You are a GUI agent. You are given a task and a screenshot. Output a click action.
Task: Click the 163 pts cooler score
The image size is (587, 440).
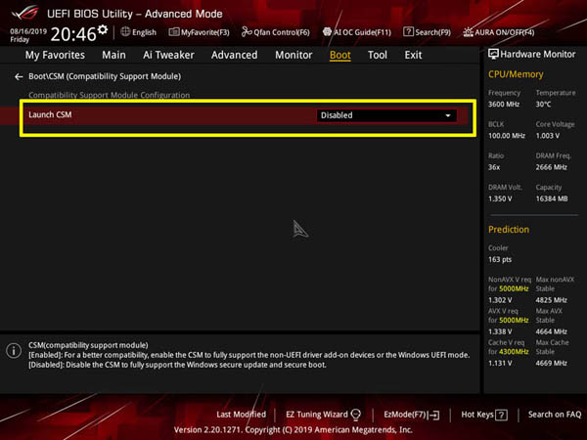click(500, 260)
